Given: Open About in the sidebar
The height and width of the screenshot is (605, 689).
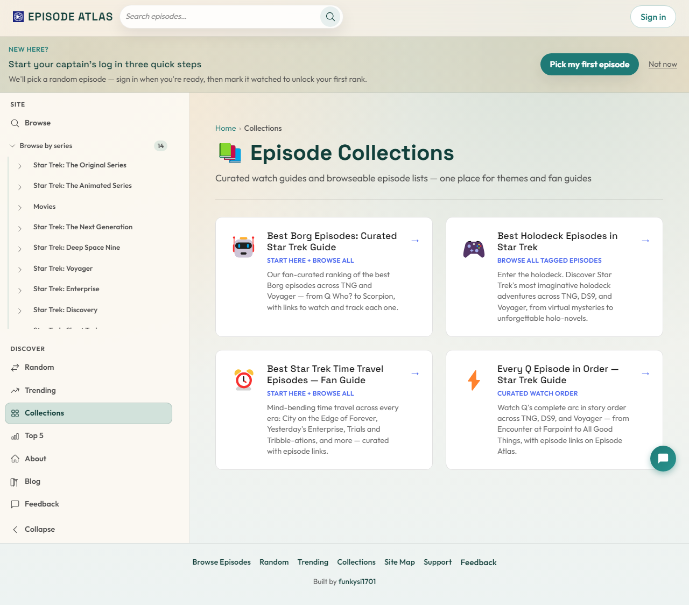Looking at the screenshot, I should 88,459.
